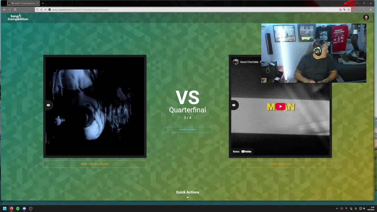The image size is (377, 212).
Task: Open Spotify from the taskbar
Action: [x=18, y=208]
